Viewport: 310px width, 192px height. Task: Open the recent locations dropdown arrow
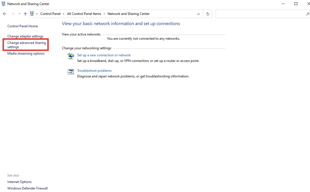click(19, 14)
